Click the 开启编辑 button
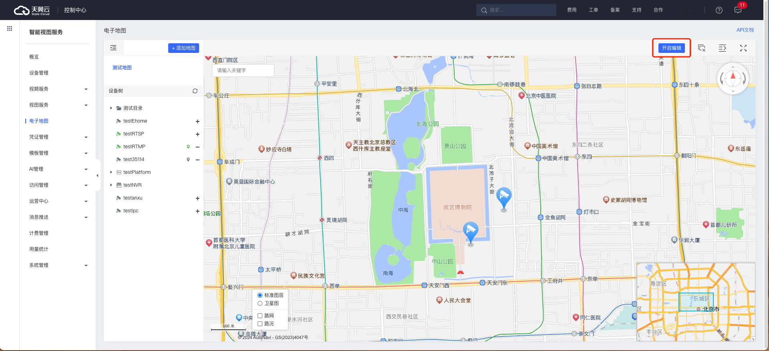 click(672, 48)
